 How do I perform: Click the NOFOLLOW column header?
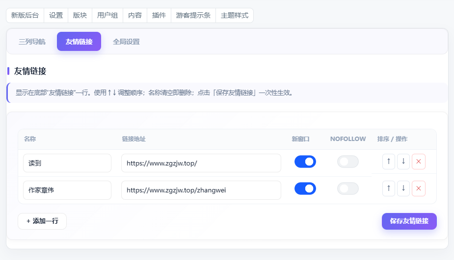click(x=348, y=139)
